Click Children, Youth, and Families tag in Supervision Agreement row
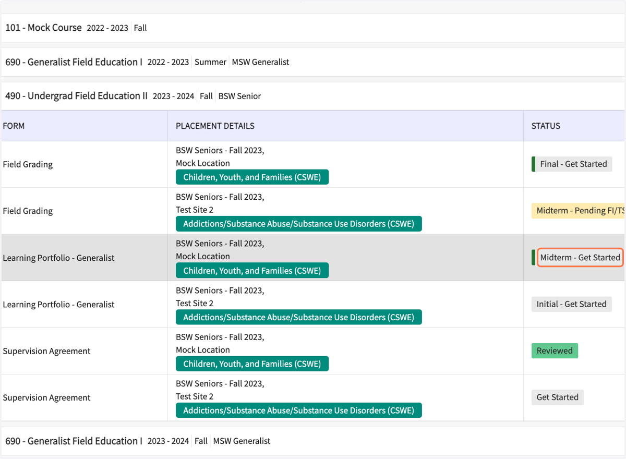The width and height of the screenshot is (626, 459). coord(252,364)
